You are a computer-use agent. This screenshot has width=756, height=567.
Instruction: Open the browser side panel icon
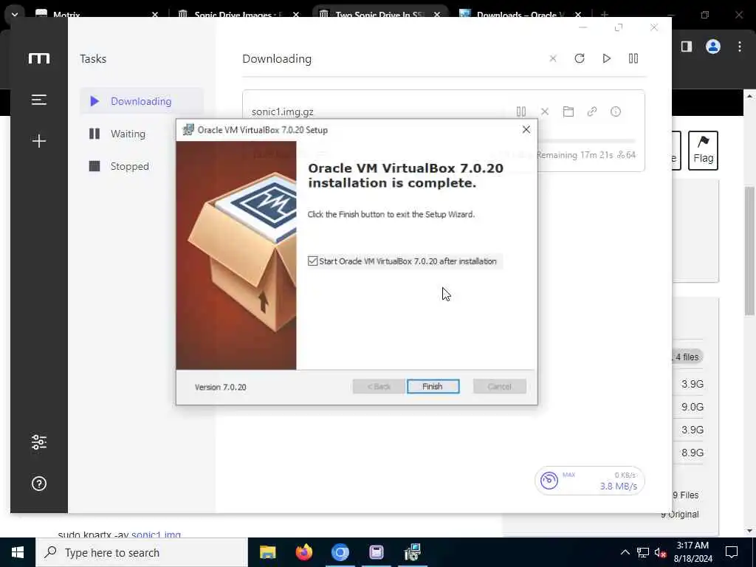pyautogui.click(x=687, y=47)
